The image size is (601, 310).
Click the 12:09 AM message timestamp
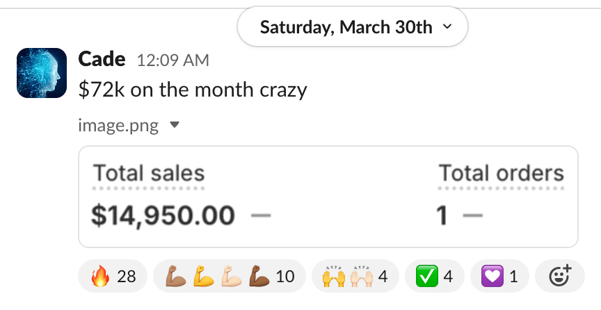click(x=173, y=60)
